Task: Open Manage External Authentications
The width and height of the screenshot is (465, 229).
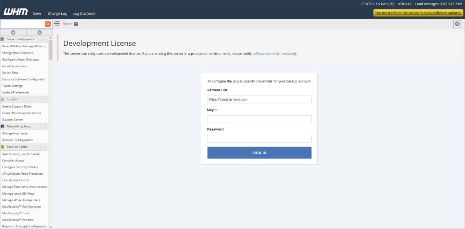Action: click(25, 187)
